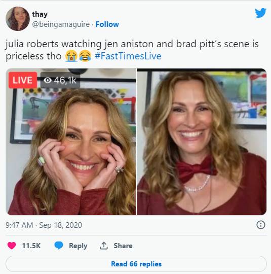This screenshot has height=274, width=271.
Task: Click the blue reply speech bubble icon
Action: (59, 246)
